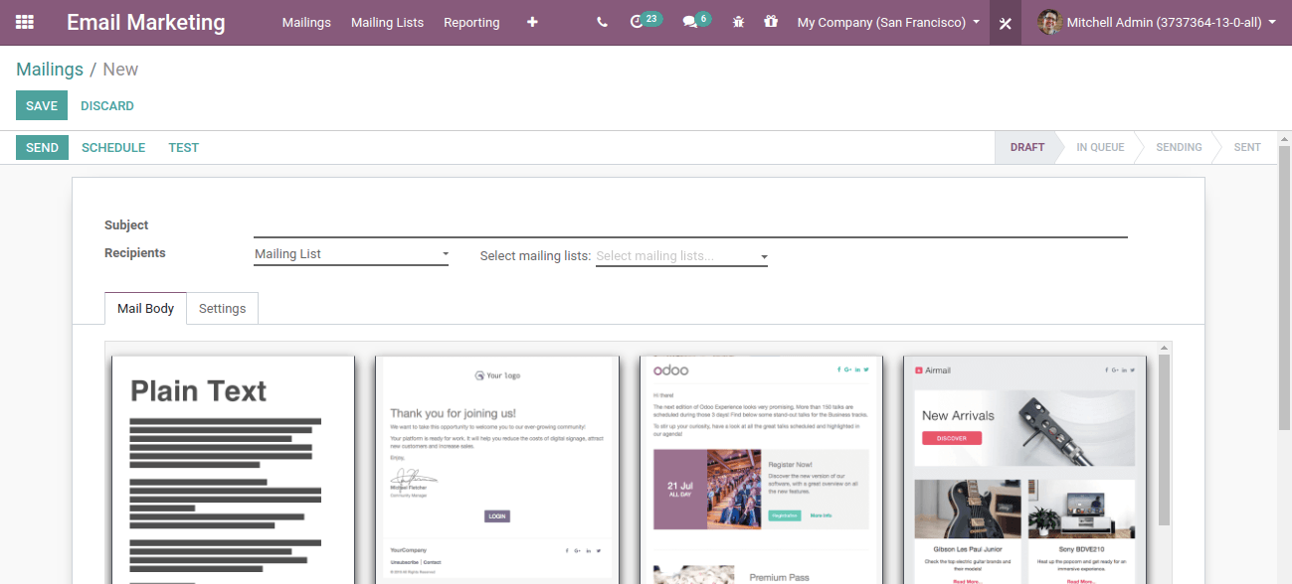Screen dimensions: 1292x584
Task: Click the page vertical scrollbar
Action: (x=1284, y=288)
